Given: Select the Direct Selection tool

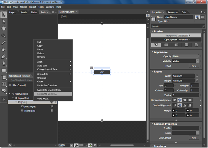Looking at the screenshot, I should click(x=4, y=22).
